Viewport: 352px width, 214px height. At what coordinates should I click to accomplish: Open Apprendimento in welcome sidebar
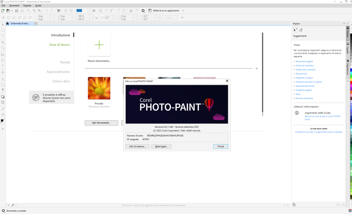(x=58, y=72)
